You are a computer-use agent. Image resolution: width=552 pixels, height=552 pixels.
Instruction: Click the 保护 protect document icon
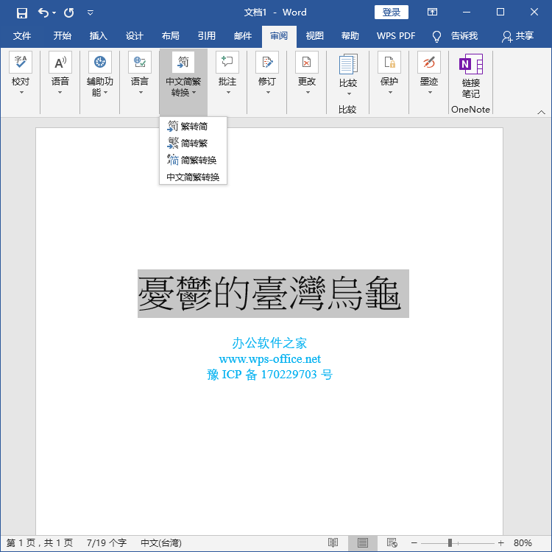[389, 63]
